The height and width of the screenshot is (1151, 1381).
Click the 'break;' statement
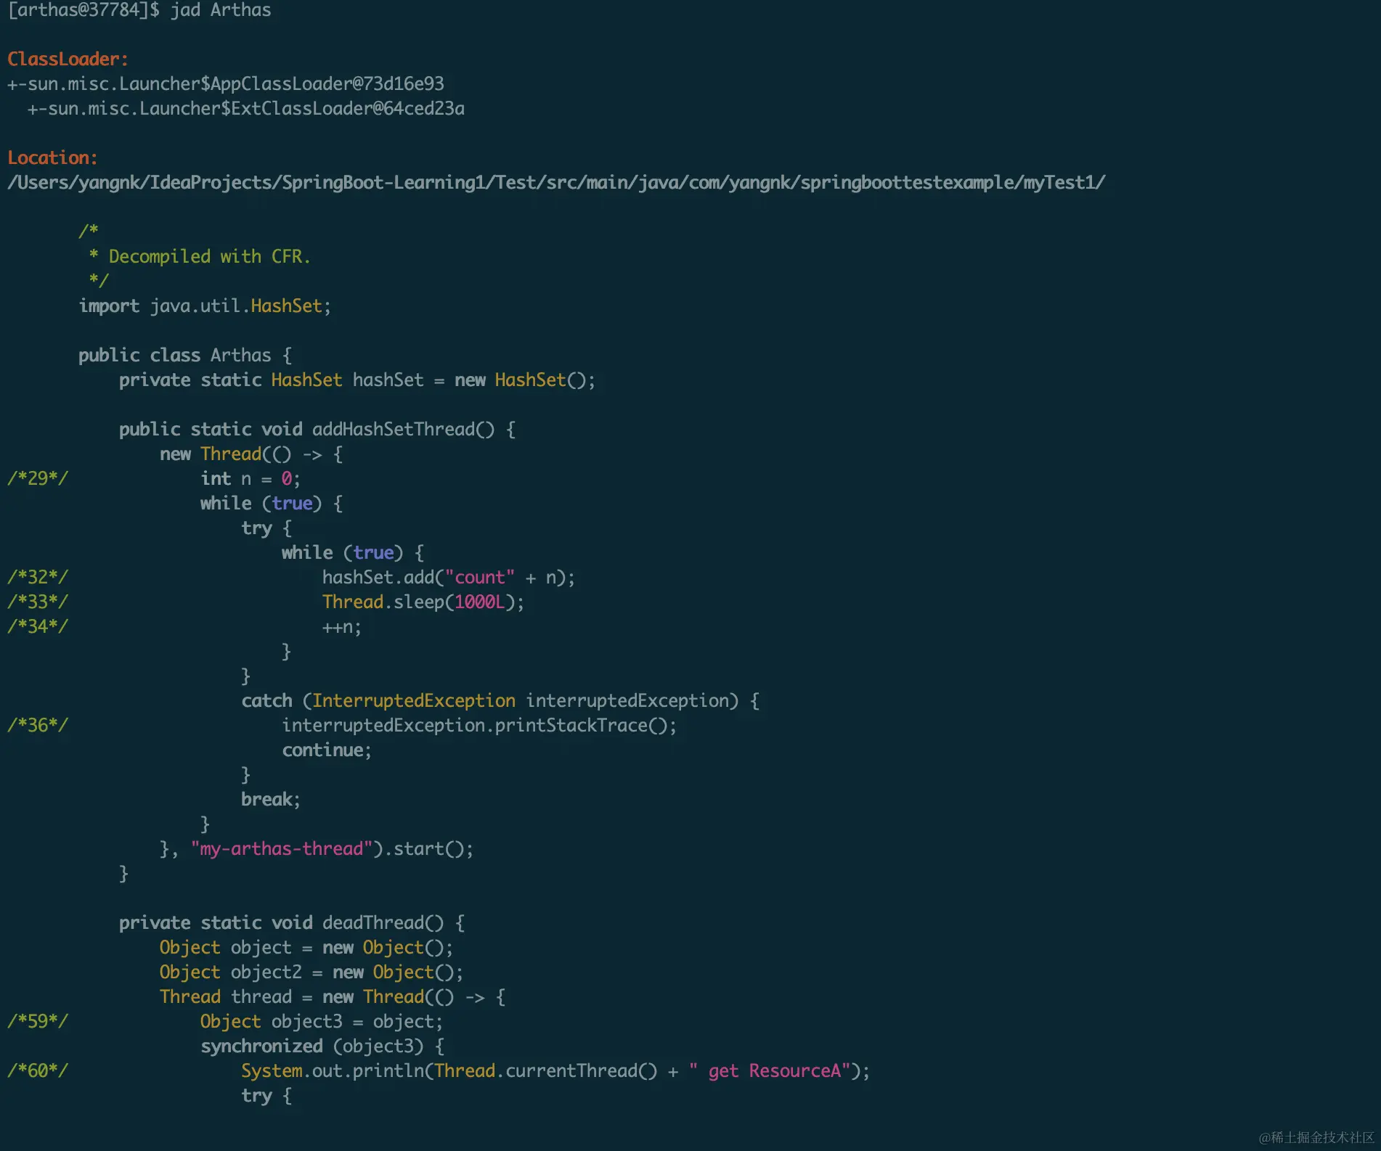(271, 799)
